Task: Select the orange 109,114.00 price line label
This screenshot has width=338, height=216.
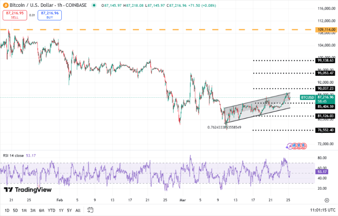Action: [x=326, y=30]
